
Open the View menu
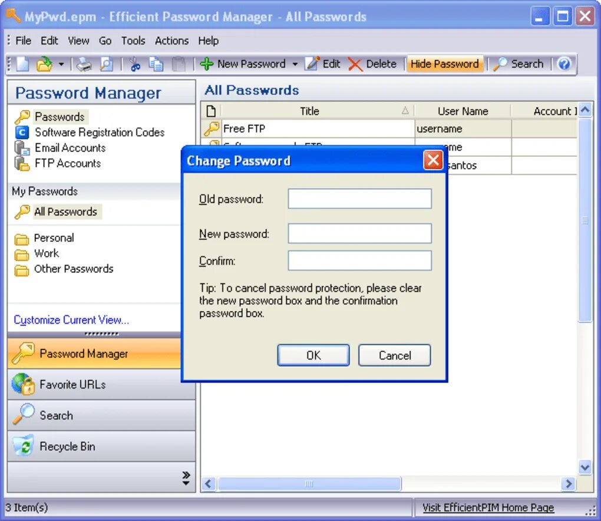[x=78, y=41]
